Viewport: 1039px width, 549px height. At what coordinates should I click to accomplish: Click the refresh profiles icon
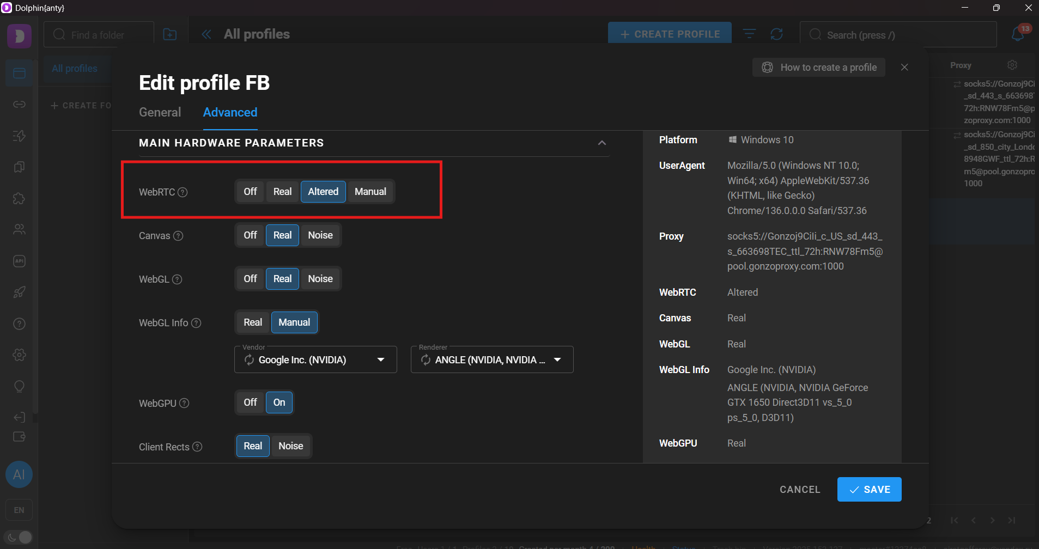point(776,34)
